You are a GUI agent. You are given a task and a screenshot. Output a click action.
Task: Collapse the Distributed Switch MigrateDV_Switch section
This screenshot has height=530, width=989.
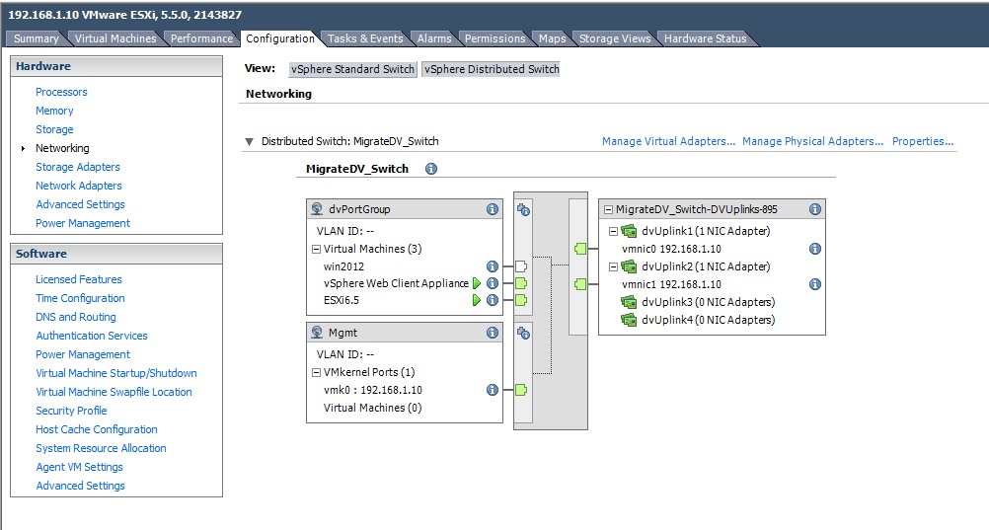(x=250, y=142)
